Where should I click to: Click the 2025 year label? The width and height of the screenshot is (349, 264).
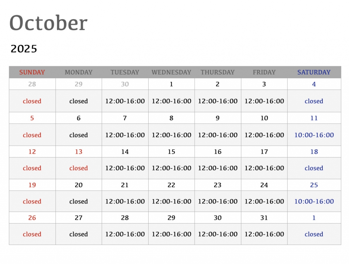pos(24,49)
